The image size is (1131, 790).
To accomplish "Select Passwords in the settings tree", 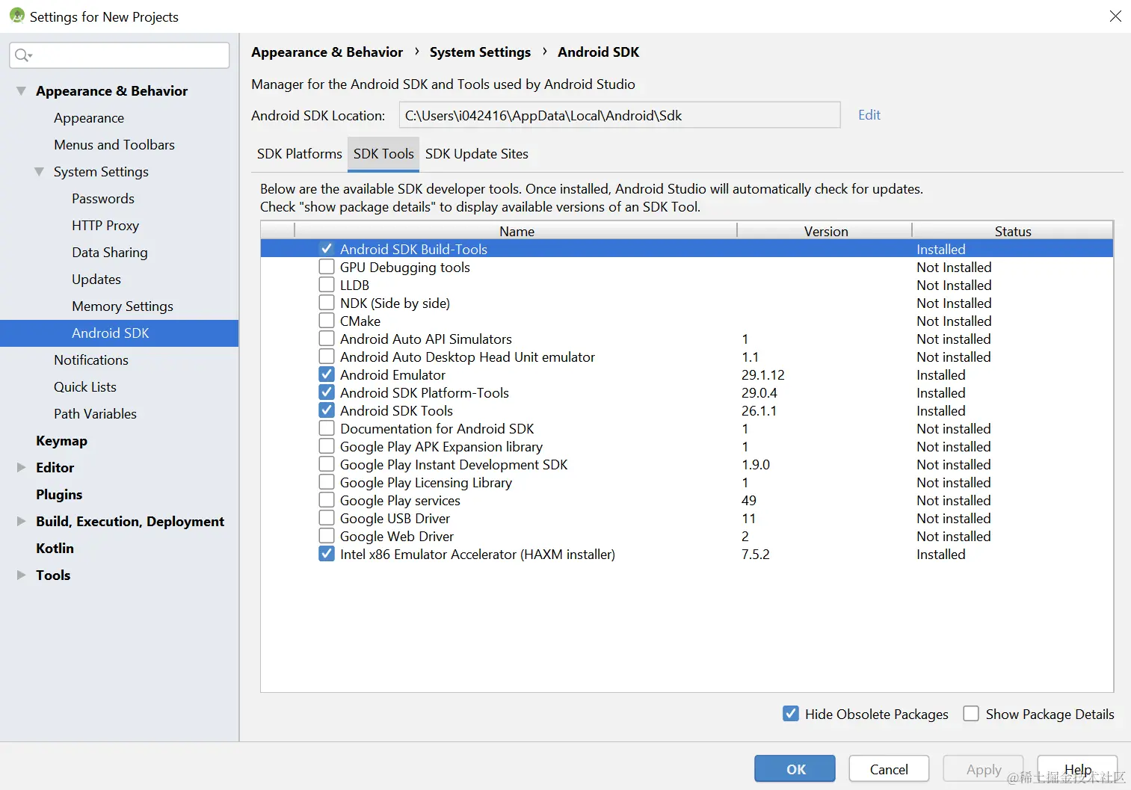I will (x=103, y=199).
